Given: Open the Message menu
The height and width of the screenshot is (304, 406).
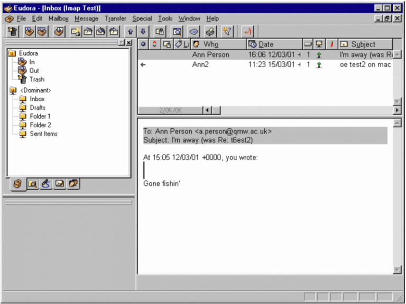Looking at the screenshot, I should (87, 18).
